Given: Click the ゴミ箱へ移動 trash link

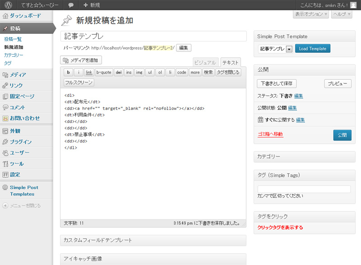Looking at the screenshot, I should coord(270,134).
